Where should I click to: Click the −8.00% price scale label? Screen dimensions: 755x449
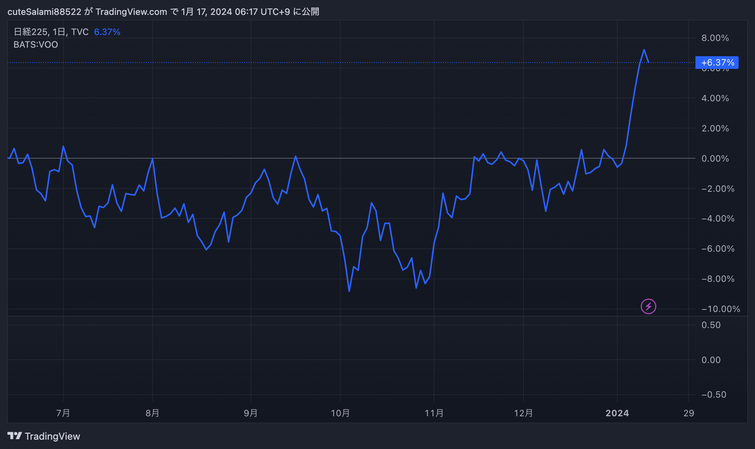click(718, 279)
